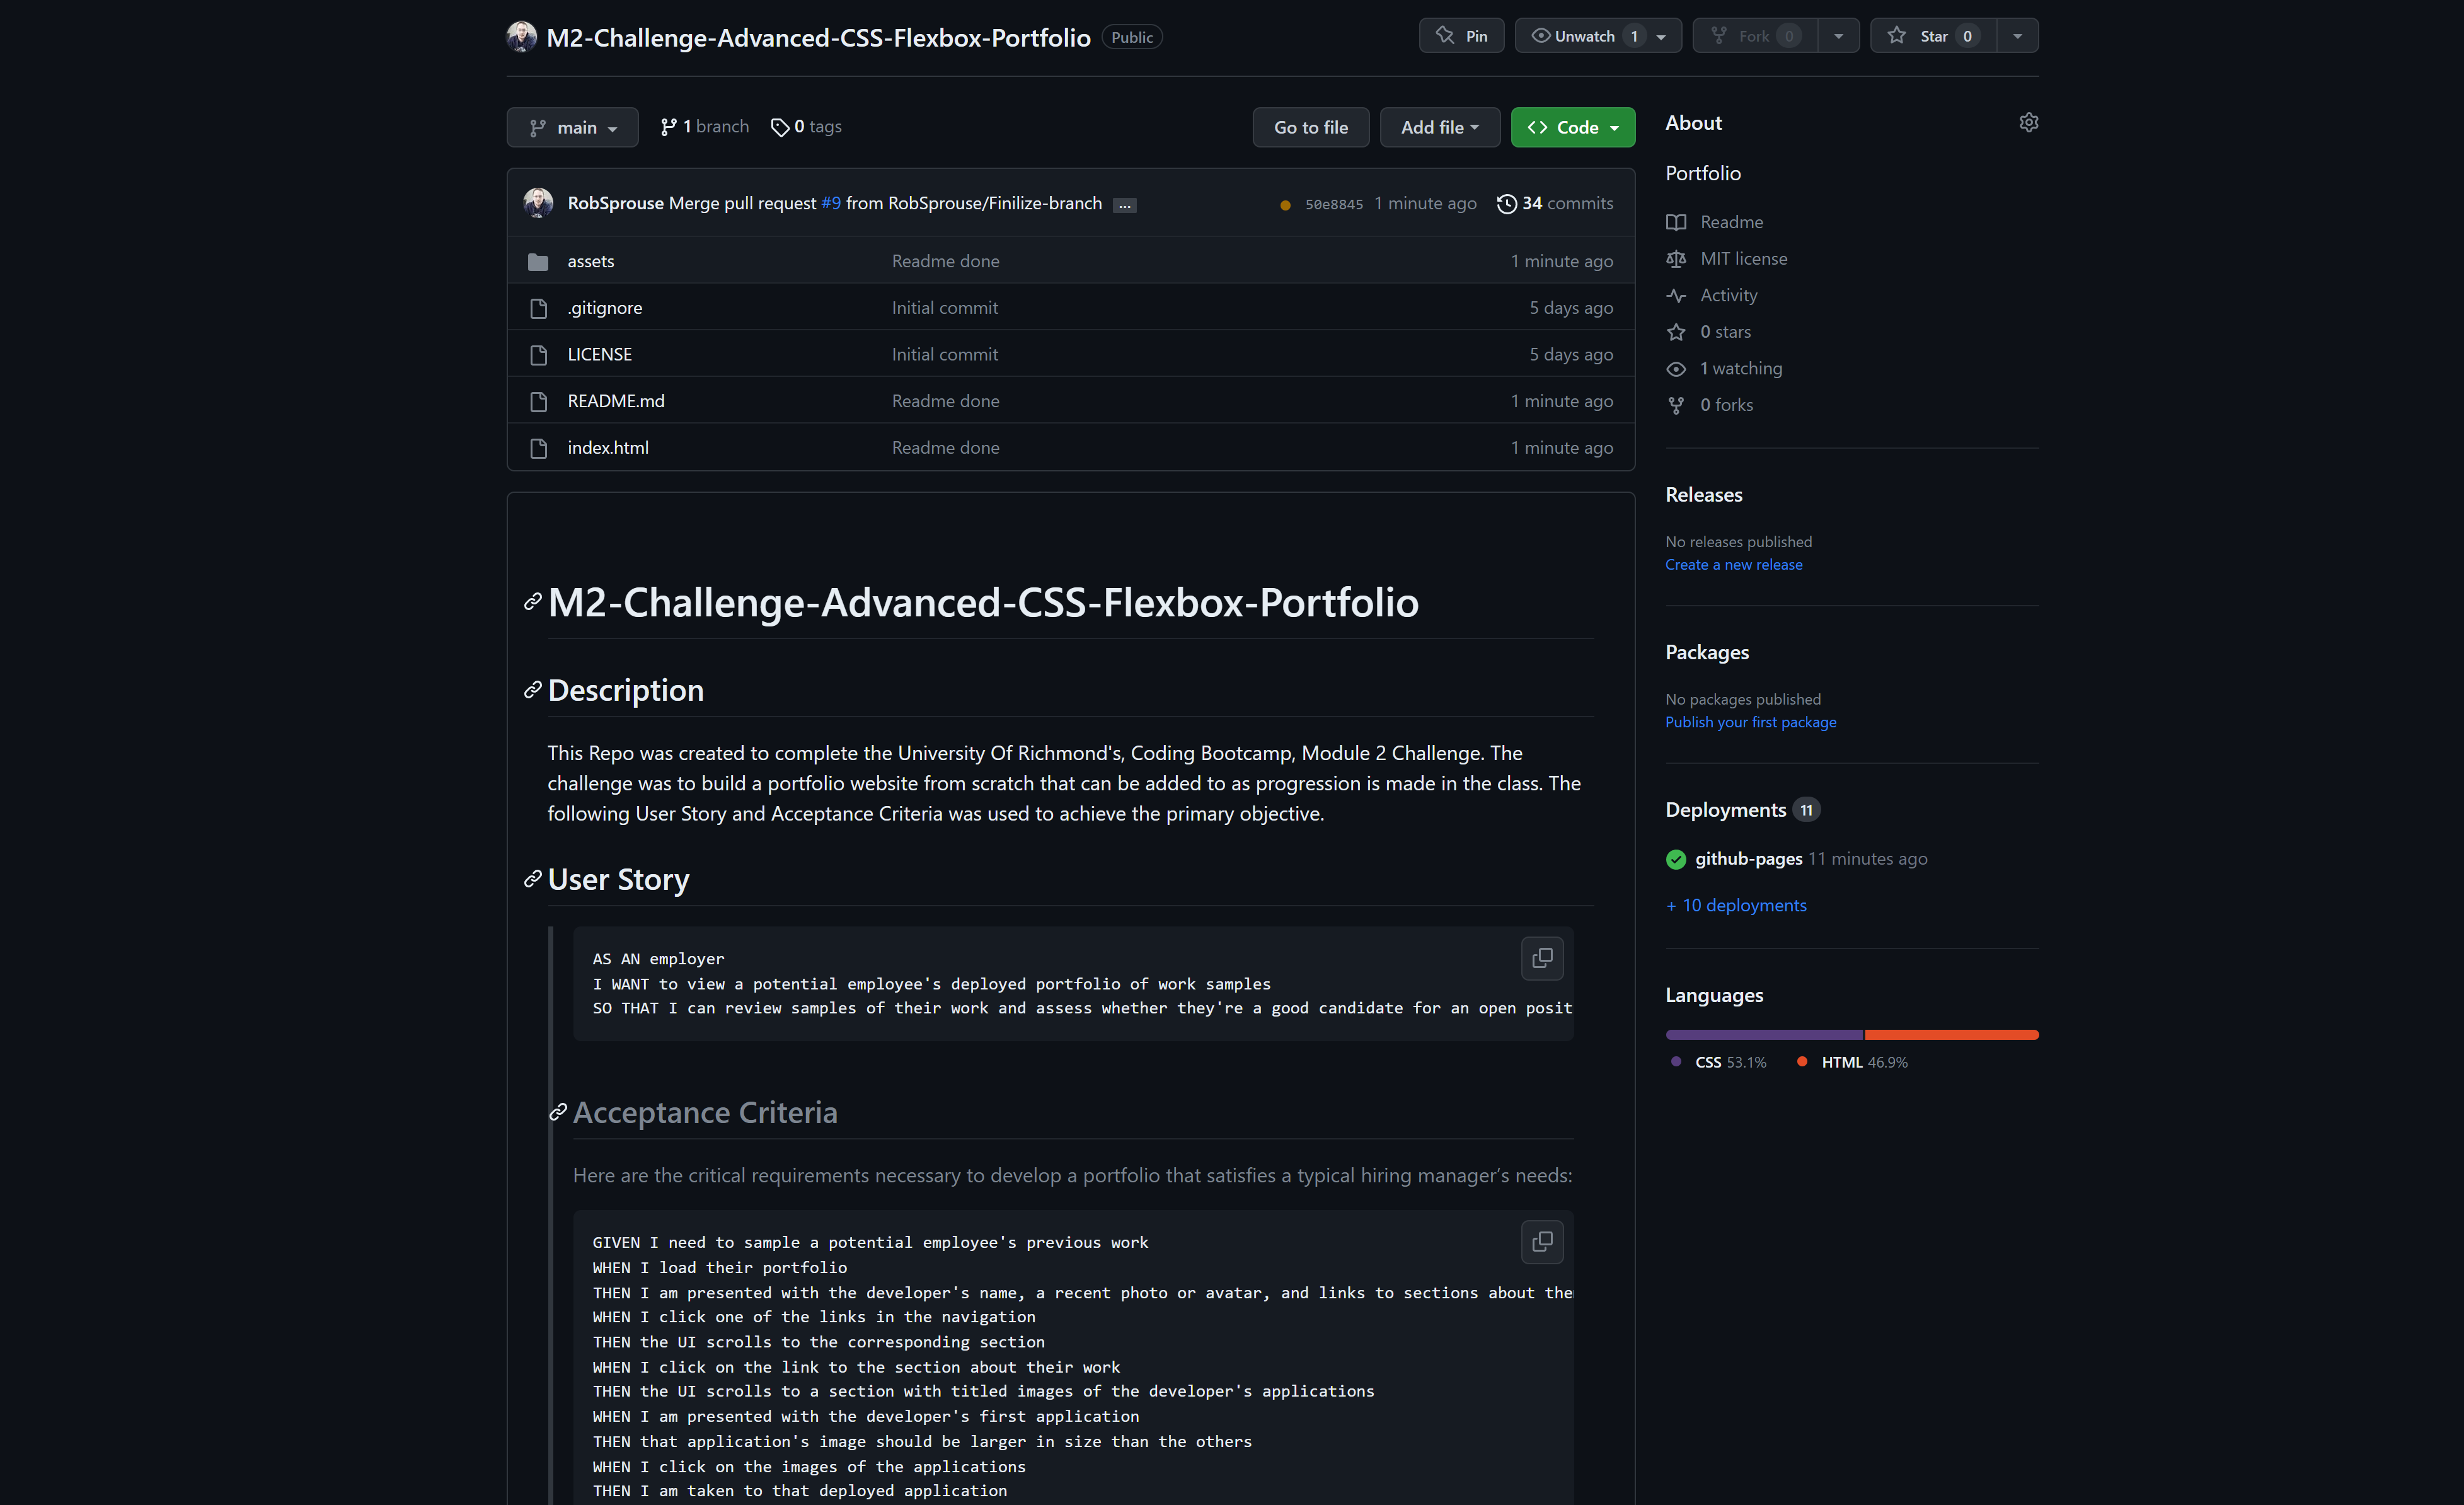The image size is (2464, 1505).
Task: Open commit hash 50e8845
Action: (1334, 204)
